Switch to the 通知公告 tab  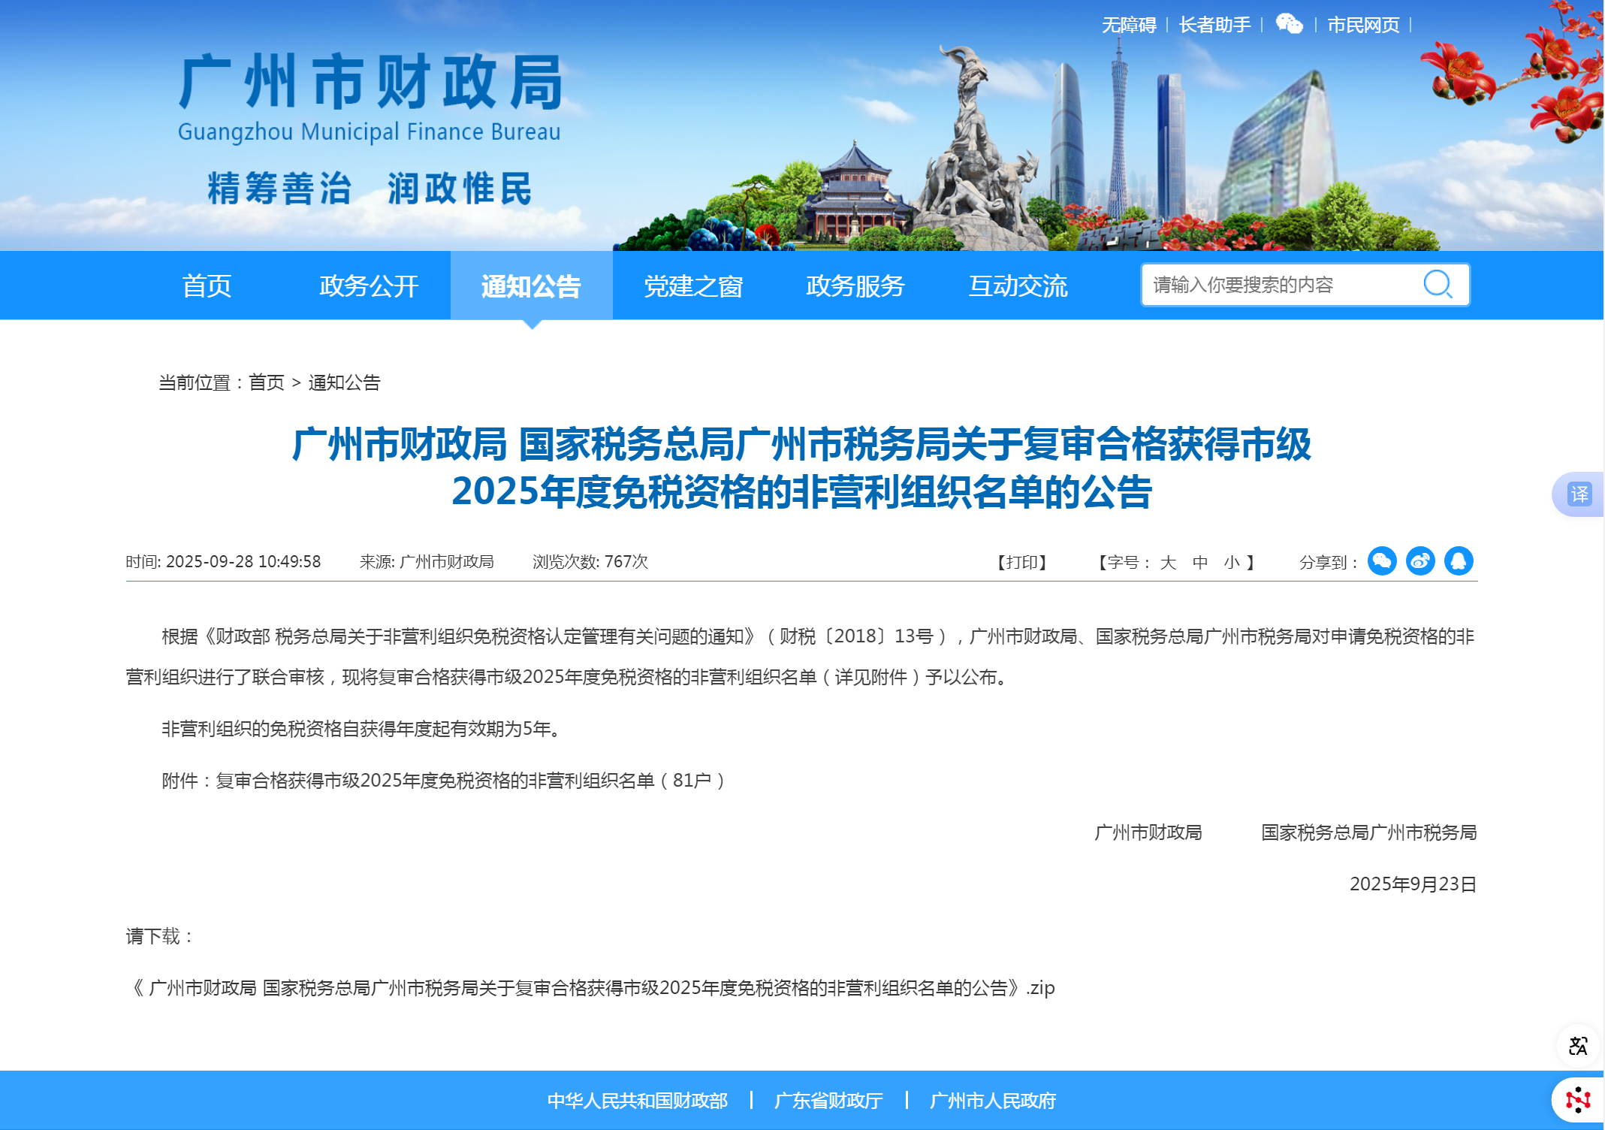[x=531, y=286]
